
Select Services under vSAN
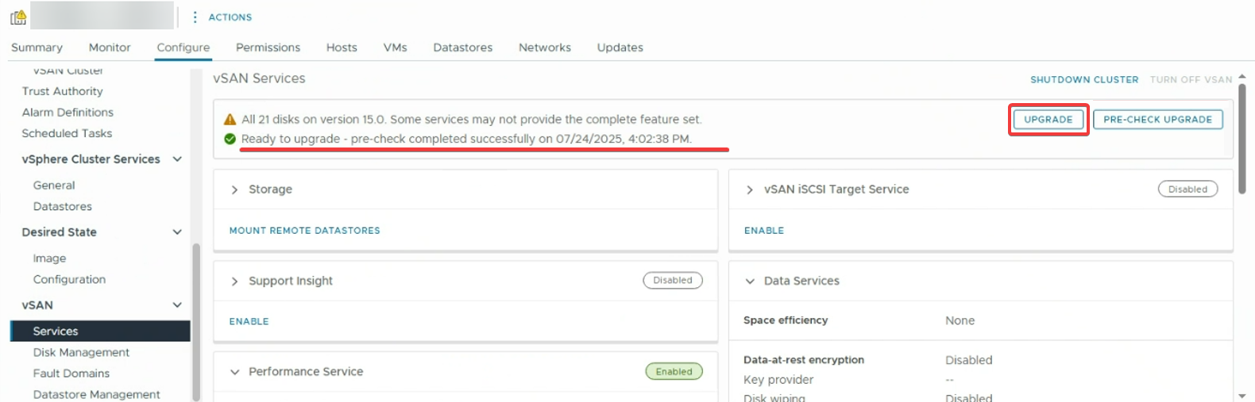(x=100, y=331)
